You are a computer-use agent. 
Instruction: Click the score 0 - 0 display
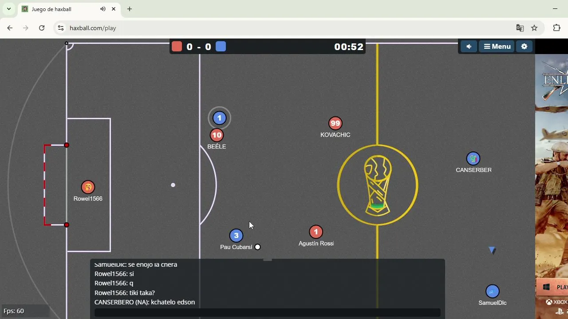198,47
